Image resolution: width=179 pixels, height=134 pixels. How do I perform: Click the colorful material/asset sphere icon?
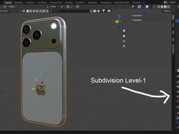click(x=24, y=11)
